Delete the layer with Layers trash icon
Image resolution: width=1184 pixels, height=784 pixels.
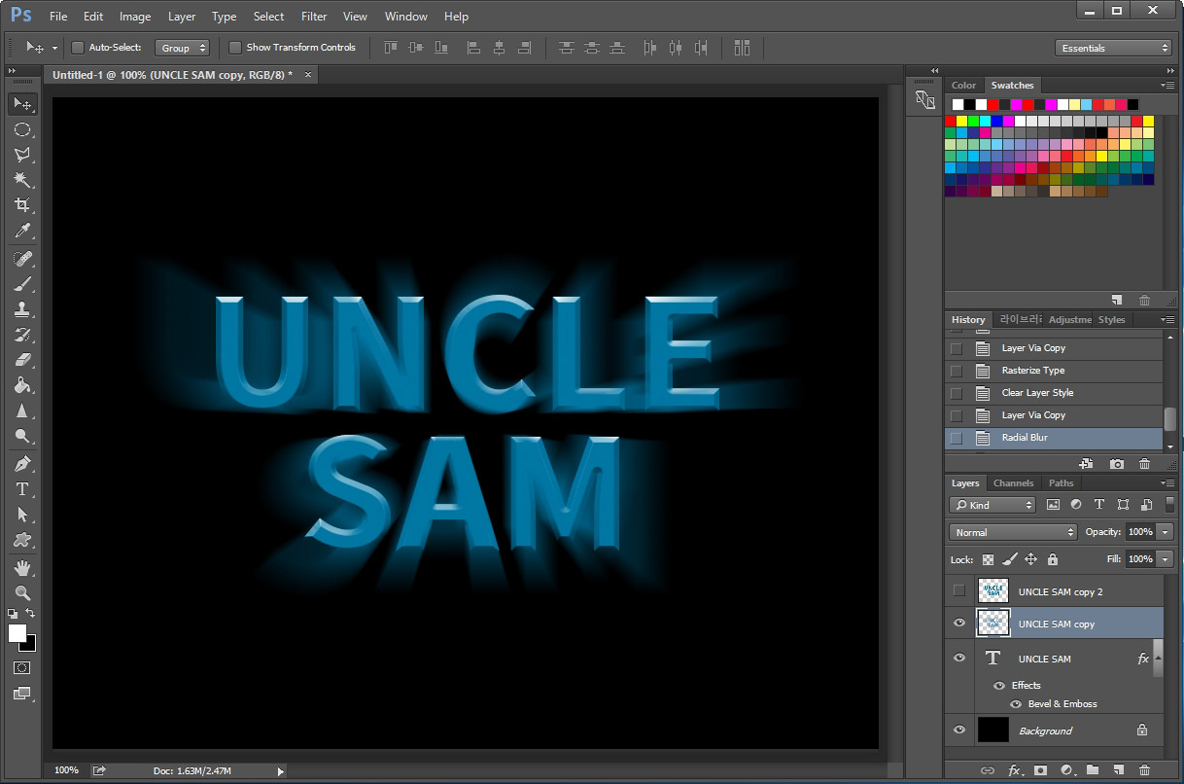click(x=1144, y=769)
